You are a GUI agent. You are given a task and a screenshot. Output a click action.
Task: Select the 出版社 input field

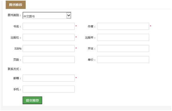49,37
